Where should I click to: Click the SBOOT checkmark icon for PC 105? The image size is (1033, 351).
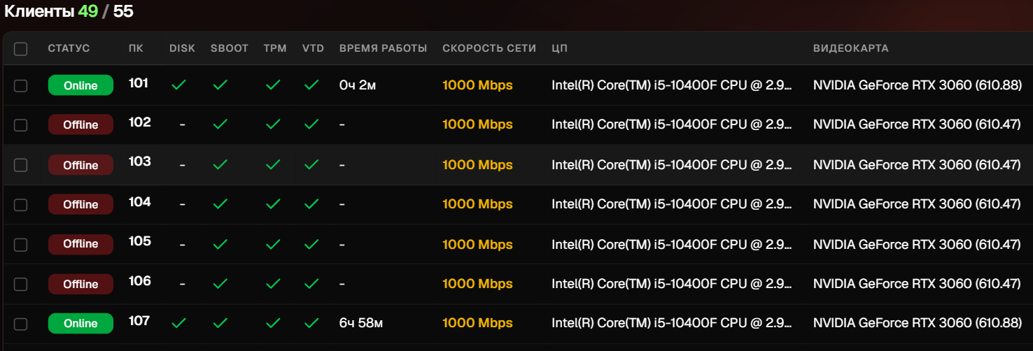(220, 244)
